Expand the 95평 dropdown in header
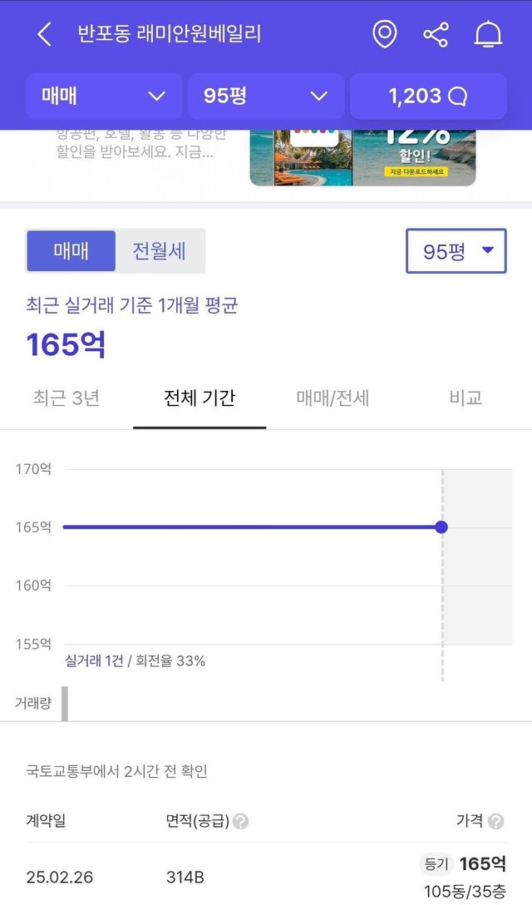 266,96
